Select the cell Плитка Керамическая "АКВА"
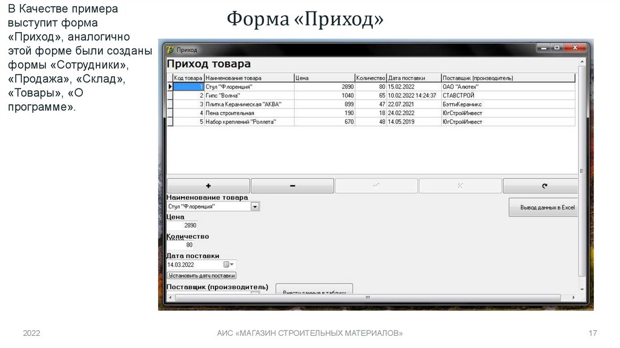The width and height of the screenshot is (620, 348). coord(249,104)
